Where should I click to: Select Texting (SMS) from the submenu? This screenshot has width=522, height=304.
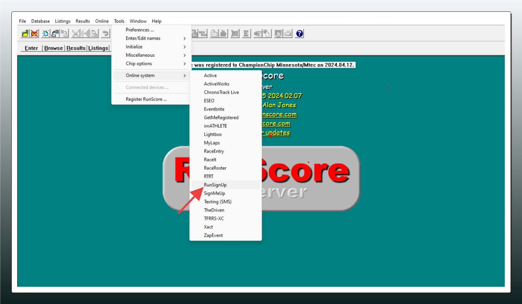225,202
